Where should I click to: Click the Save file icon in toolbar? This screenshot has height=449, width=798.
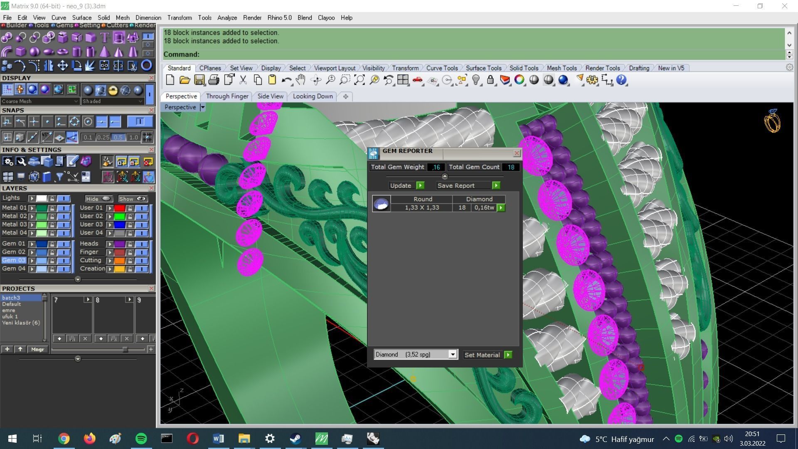pos(199,80)
